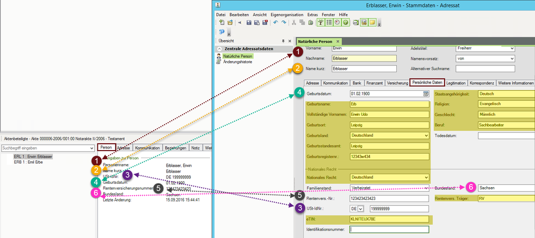Click the blue info icon in second toolbar
Viewport: 535px width, 238px height.
click(x=222, y=32)
